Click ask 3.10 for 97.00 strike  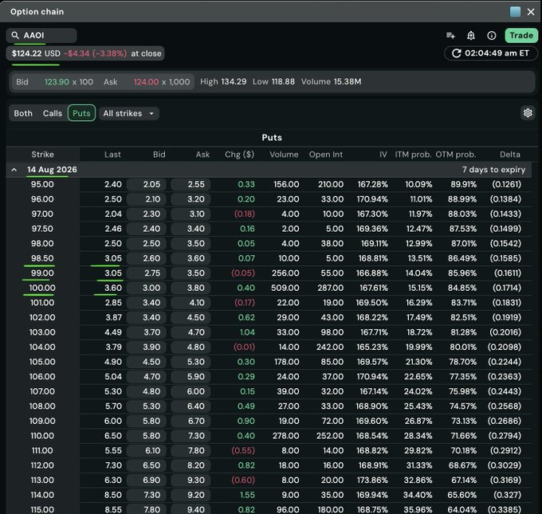(x=190, y=214)
